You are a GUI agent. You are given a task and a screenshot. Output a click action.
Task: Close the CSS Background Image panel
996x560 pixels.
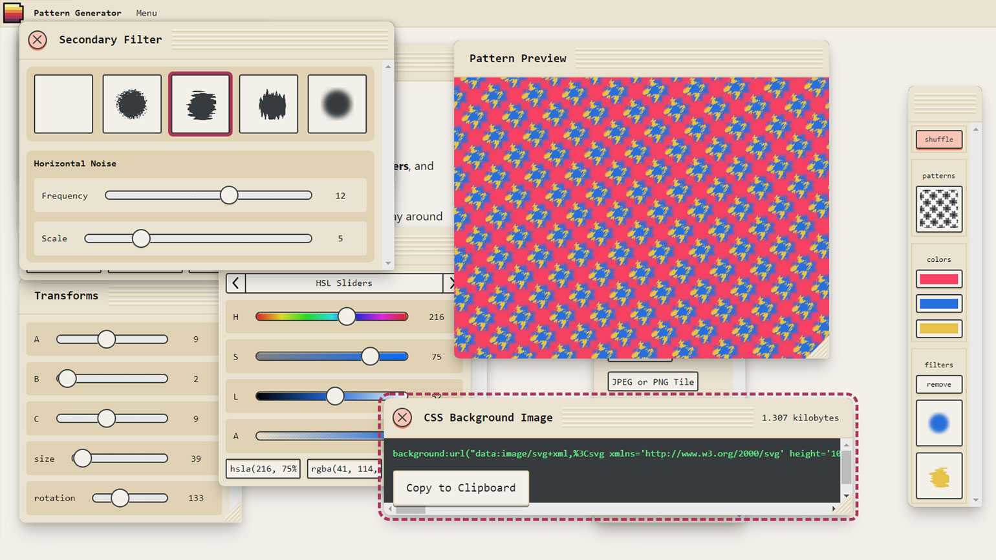[x=402, y=418]
